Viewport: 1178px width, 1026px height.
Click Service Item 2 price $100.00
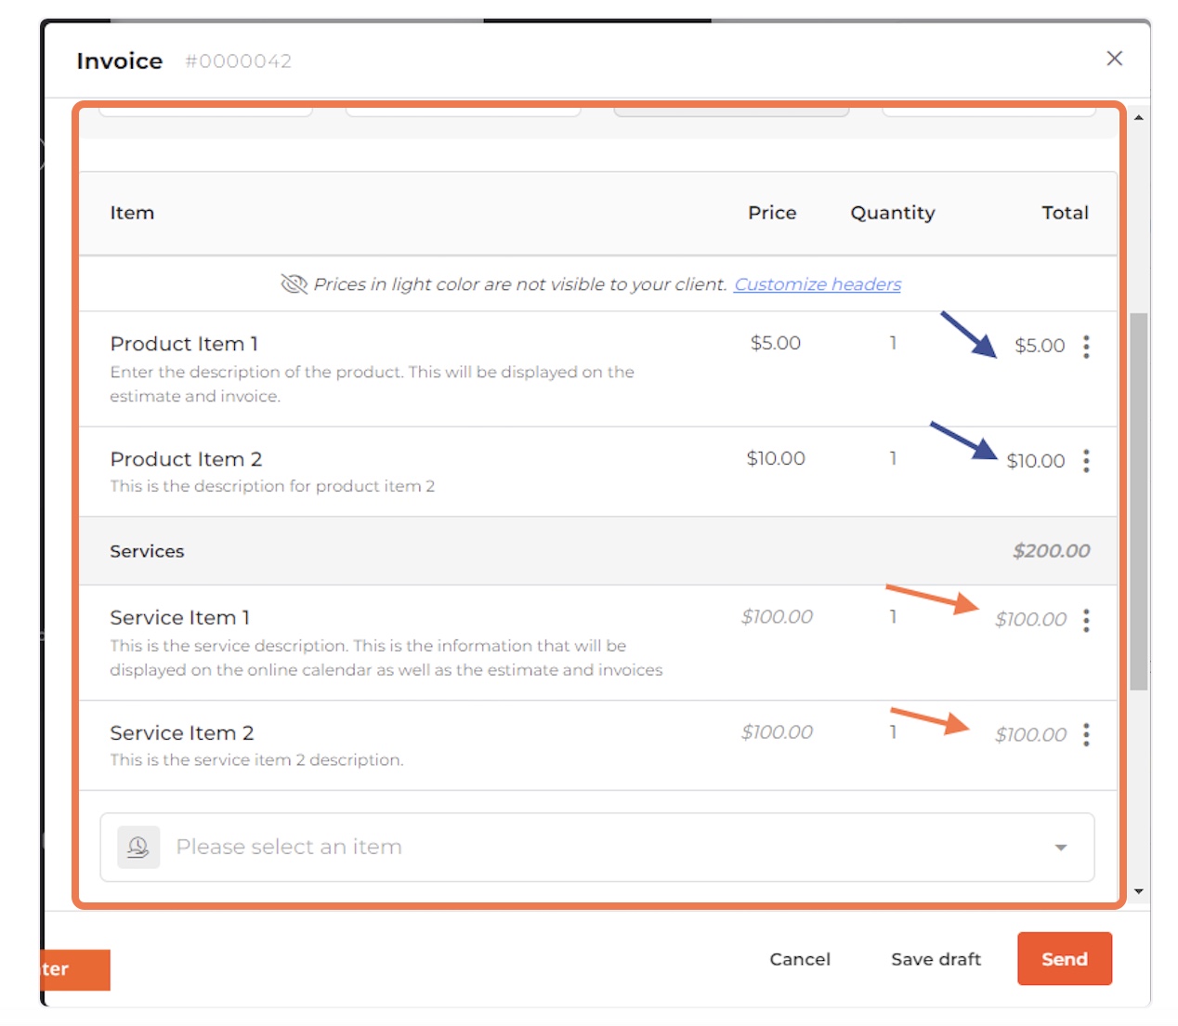tap(777, 731)
